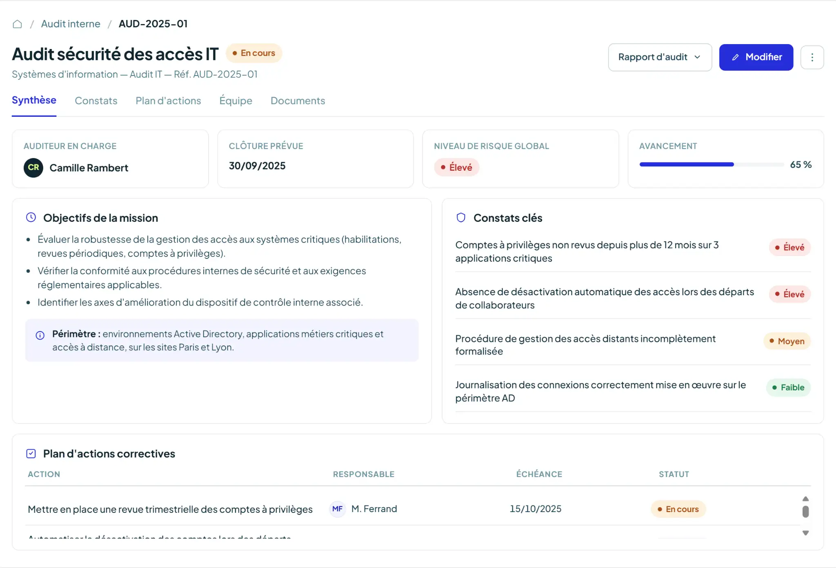Screen dimensions: 836x568
Task: Open the action Mettre en place une revue trimestrielle
Action: tap(170, 509)
